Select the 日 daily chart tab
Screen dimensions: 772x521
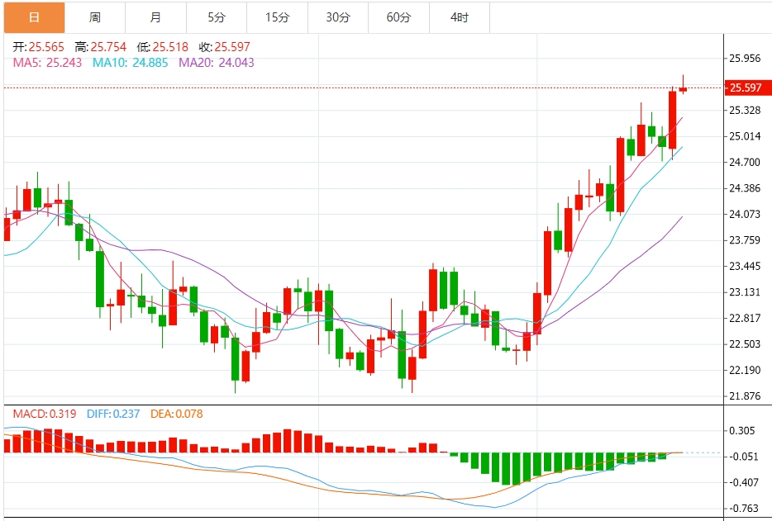35,17
